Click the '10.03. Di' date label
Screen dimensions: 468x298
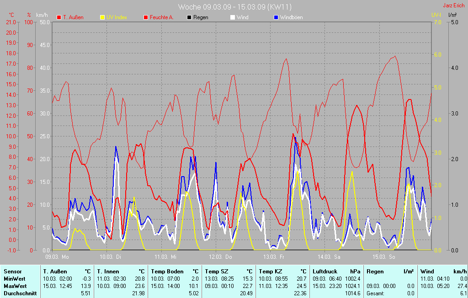(111, 256)
